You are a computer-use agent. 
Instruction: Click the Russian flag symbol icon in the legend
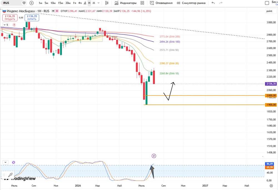click(4, 11)
